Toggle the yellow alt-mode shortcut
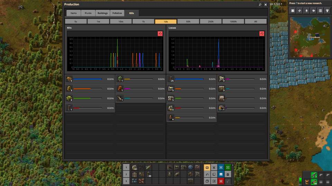 pos(207,167)
